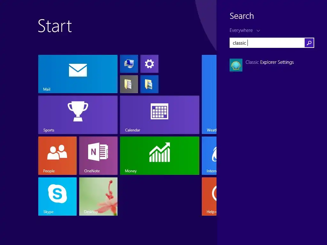The width and height of the screenshot is (327, 245).
Task: Open the Sports tile
Action: coord(78,115)
